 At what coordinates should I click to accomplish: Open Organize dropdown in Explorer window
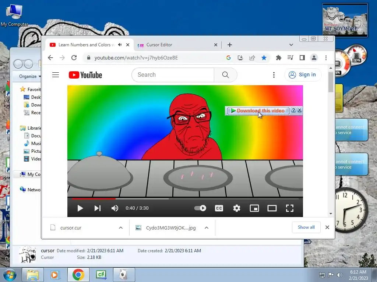30,76
